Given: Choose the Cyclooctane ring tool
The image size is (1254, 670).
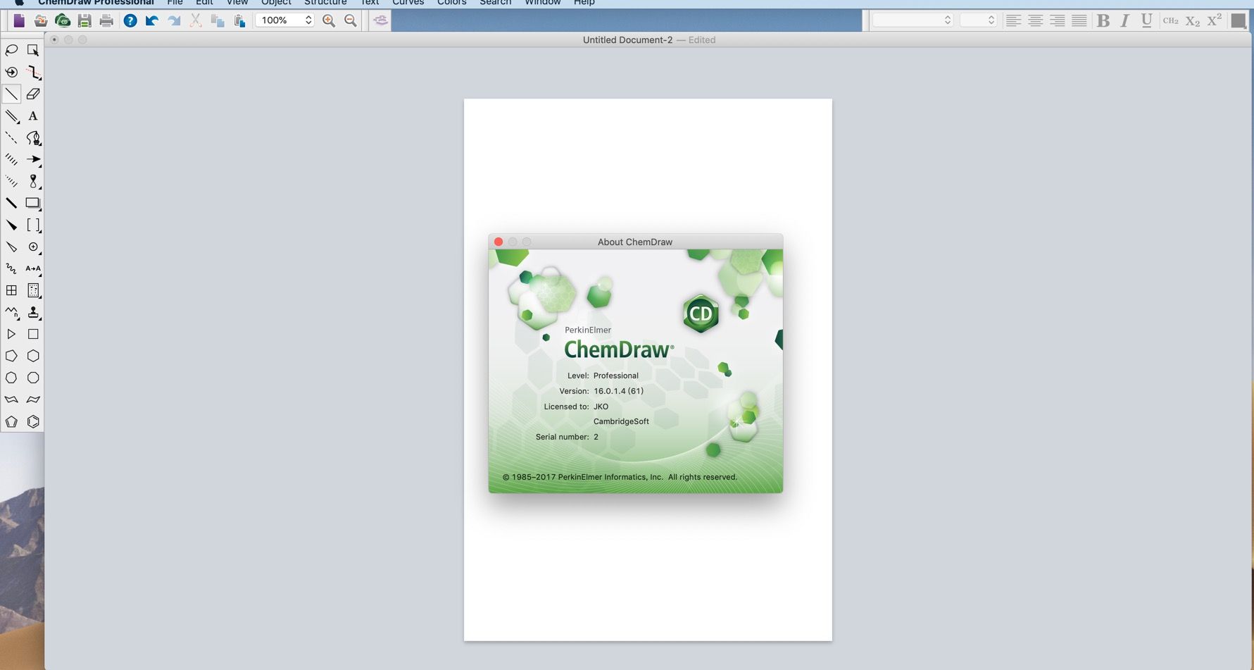Looking at the screenshot, I should tap(33, 378).
